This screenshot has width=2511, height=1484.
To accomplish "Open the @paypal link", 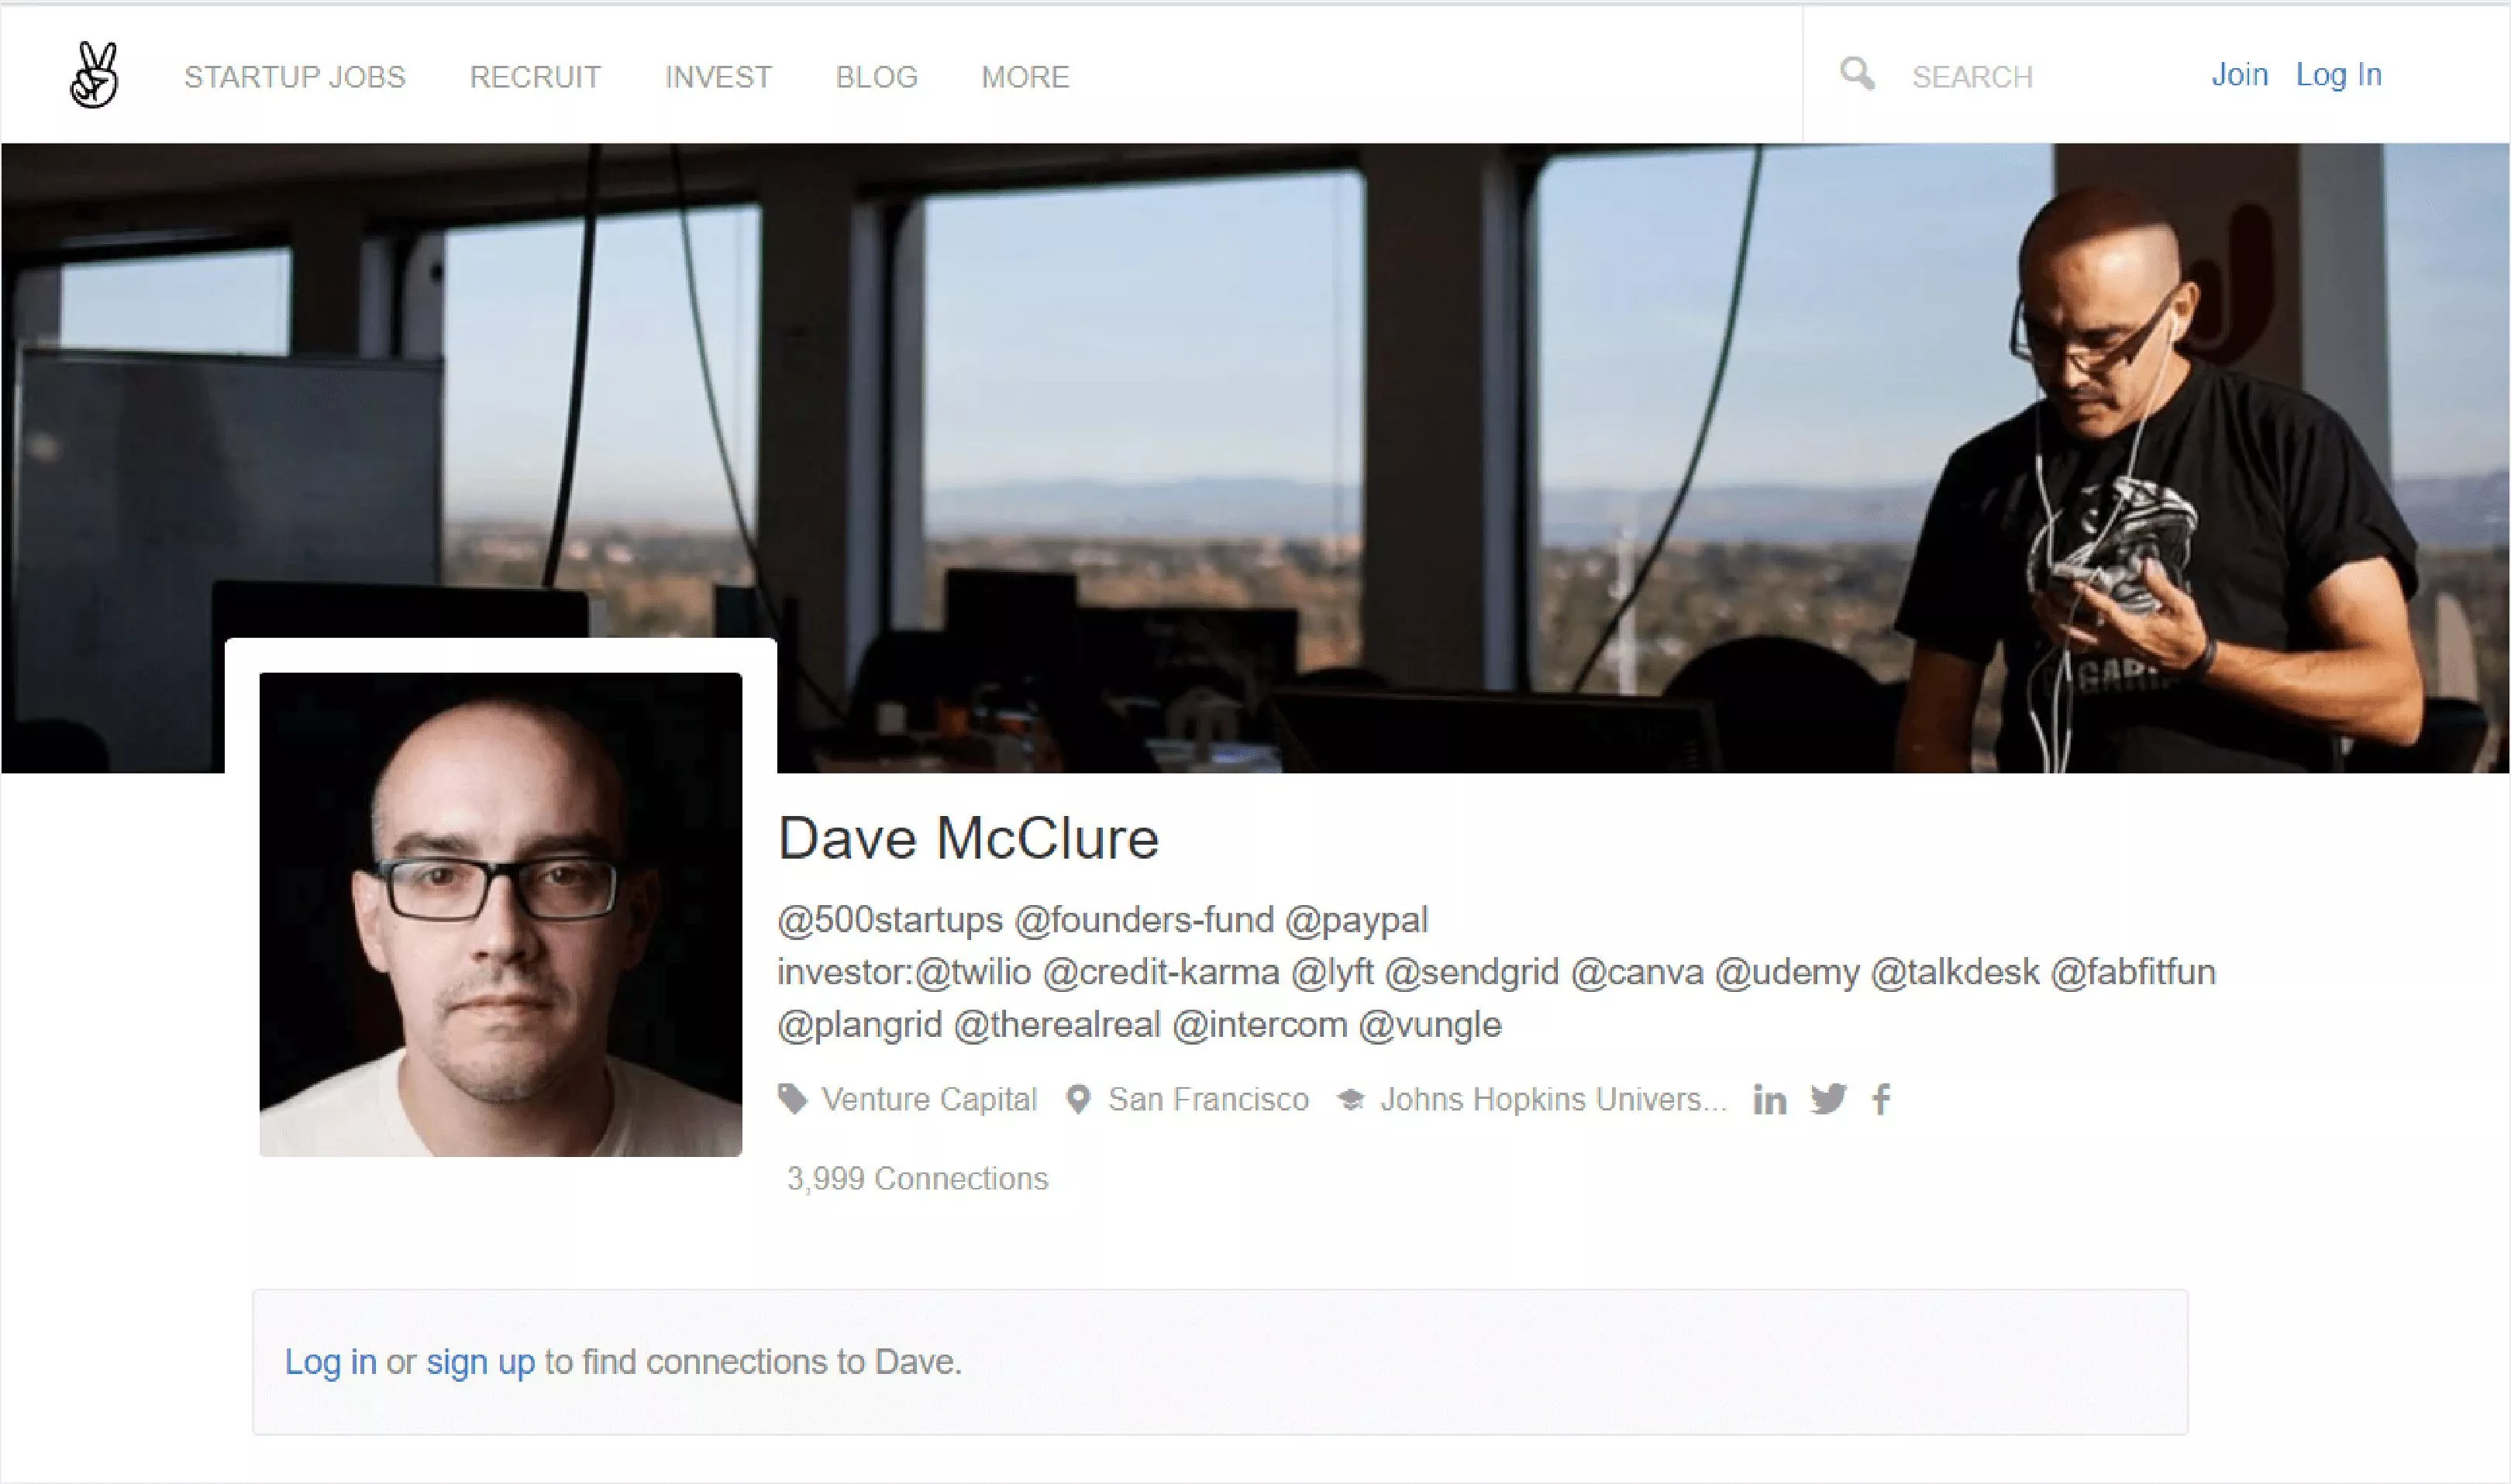I will [1357, 921].
